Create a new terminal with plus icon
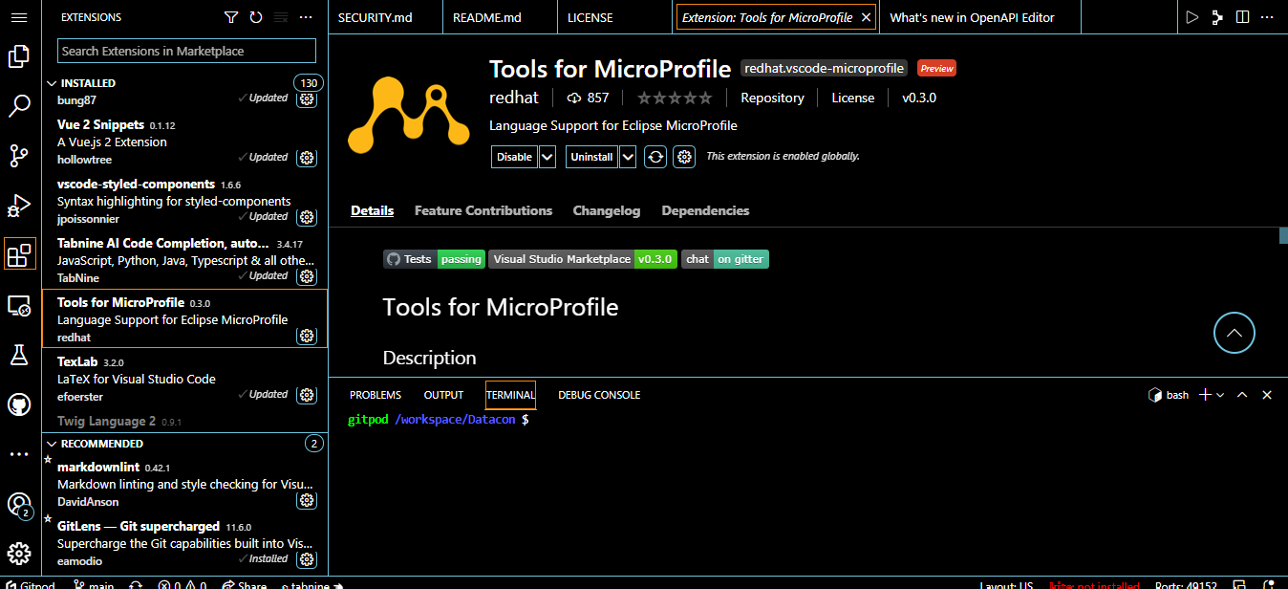Image resolution: width=1288 pixels, height=589 pixels. coord(1205,395)
